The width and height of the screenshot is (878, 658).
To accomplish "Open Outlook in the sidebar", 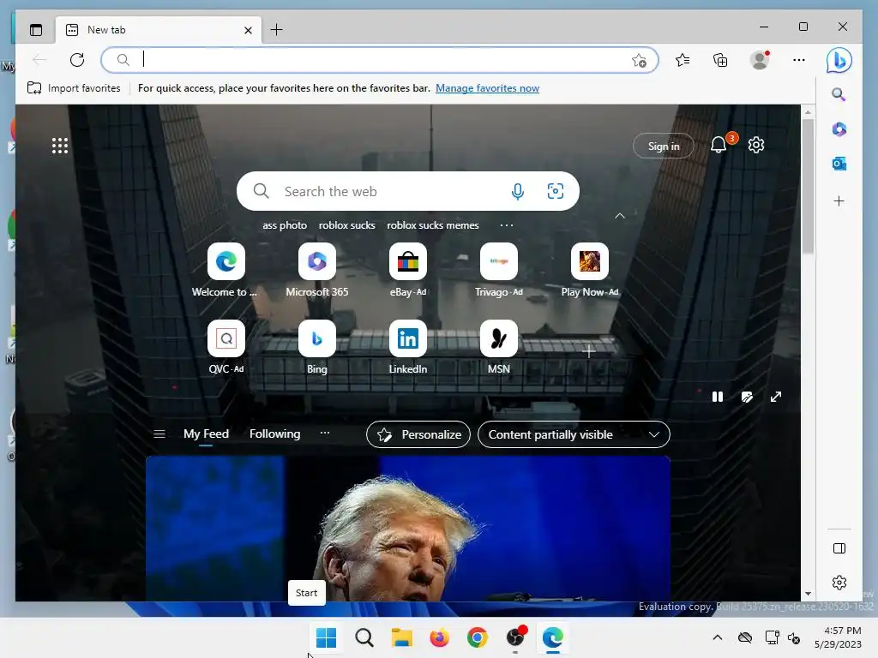I will pos(839,164).
